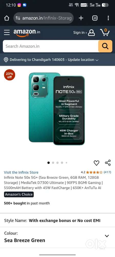Open the tab switcher showing 23 tabs
The image size is (115, 257).
tap(95, 18)
